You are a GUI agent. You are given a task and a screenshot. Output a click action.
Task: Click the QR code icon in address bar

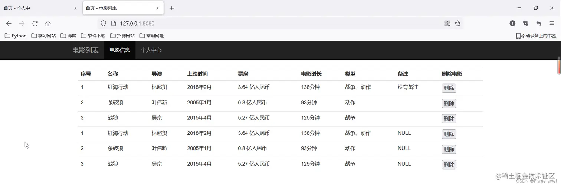tap(447, 23)
